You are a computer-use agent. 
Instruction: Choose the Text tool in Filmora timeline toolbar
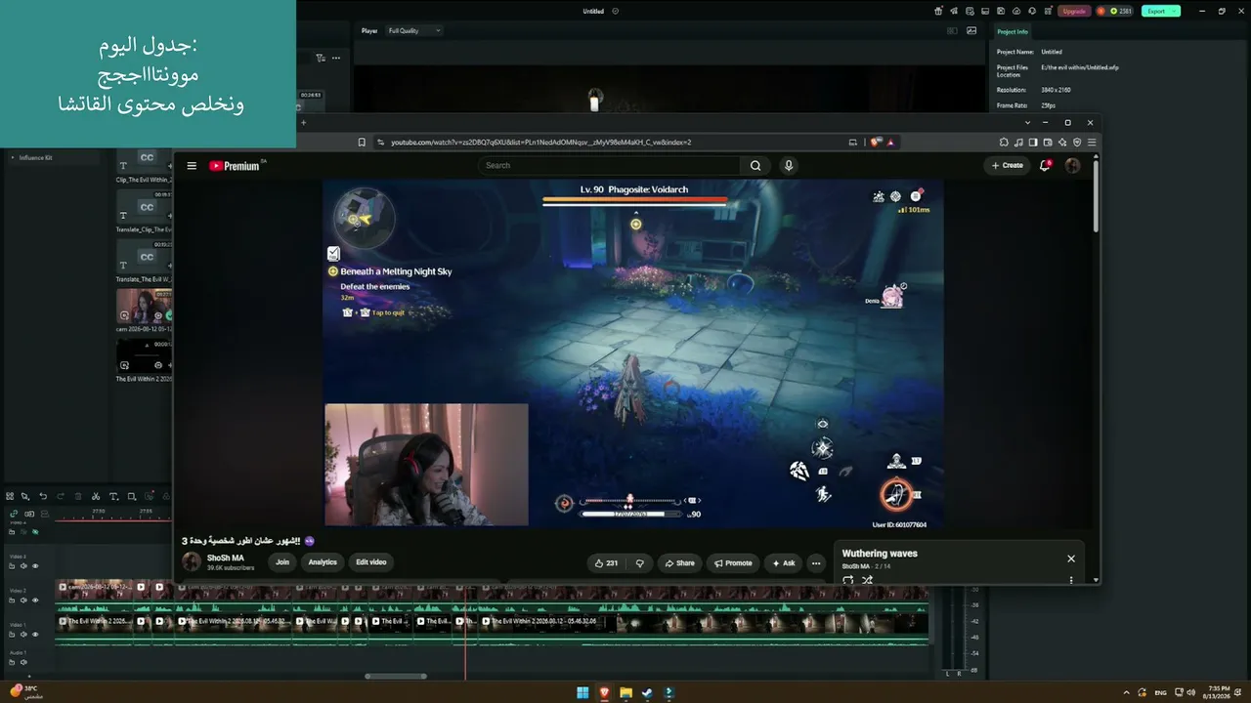click(113, 496)
